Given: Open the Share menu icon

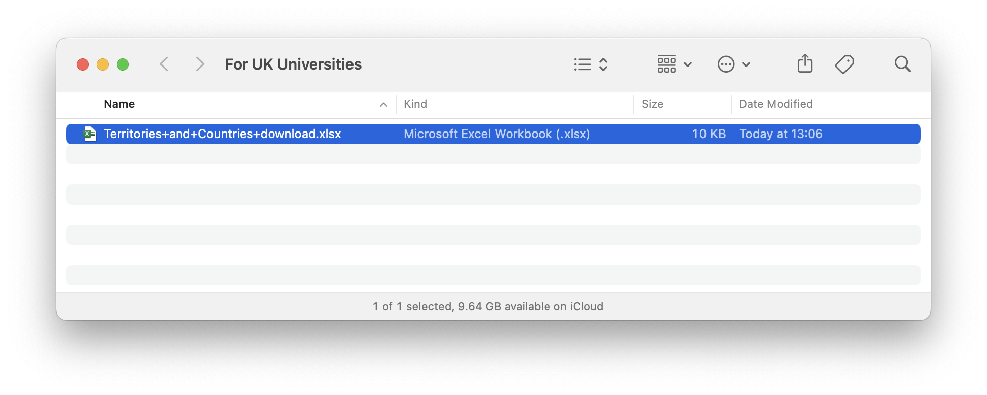Looking at the screenshot, I should click(805, 64).
